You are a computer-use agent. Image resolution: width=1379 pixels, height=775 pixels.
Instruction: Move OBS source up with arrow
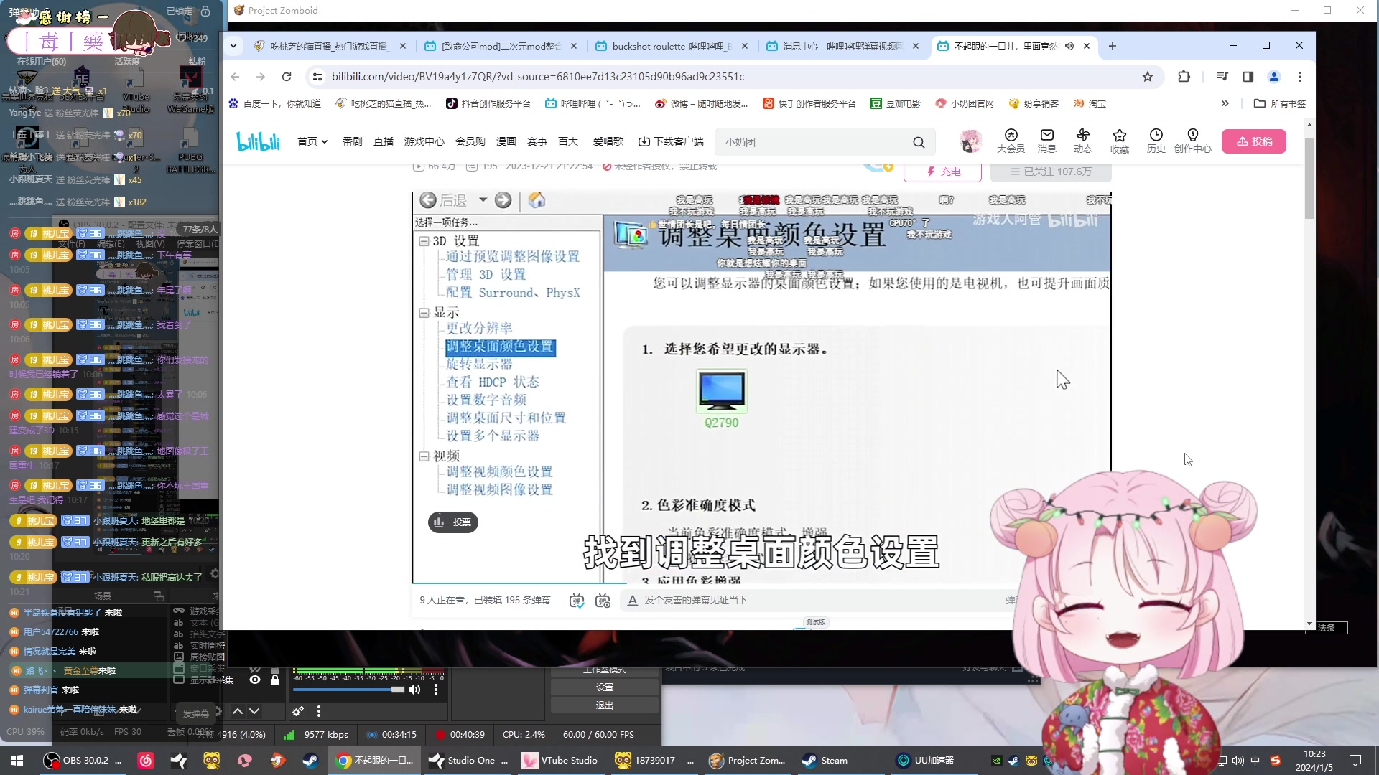click(238, 711)
